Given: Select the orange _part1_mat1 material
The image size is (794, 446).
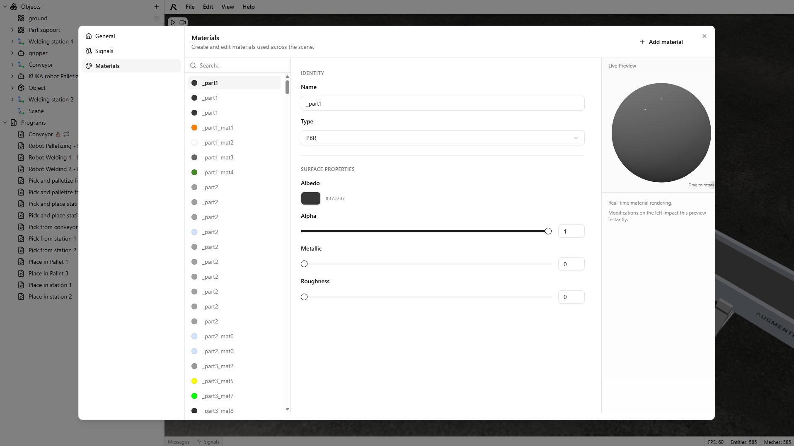Looking at the screenshot, I should 218,128.
